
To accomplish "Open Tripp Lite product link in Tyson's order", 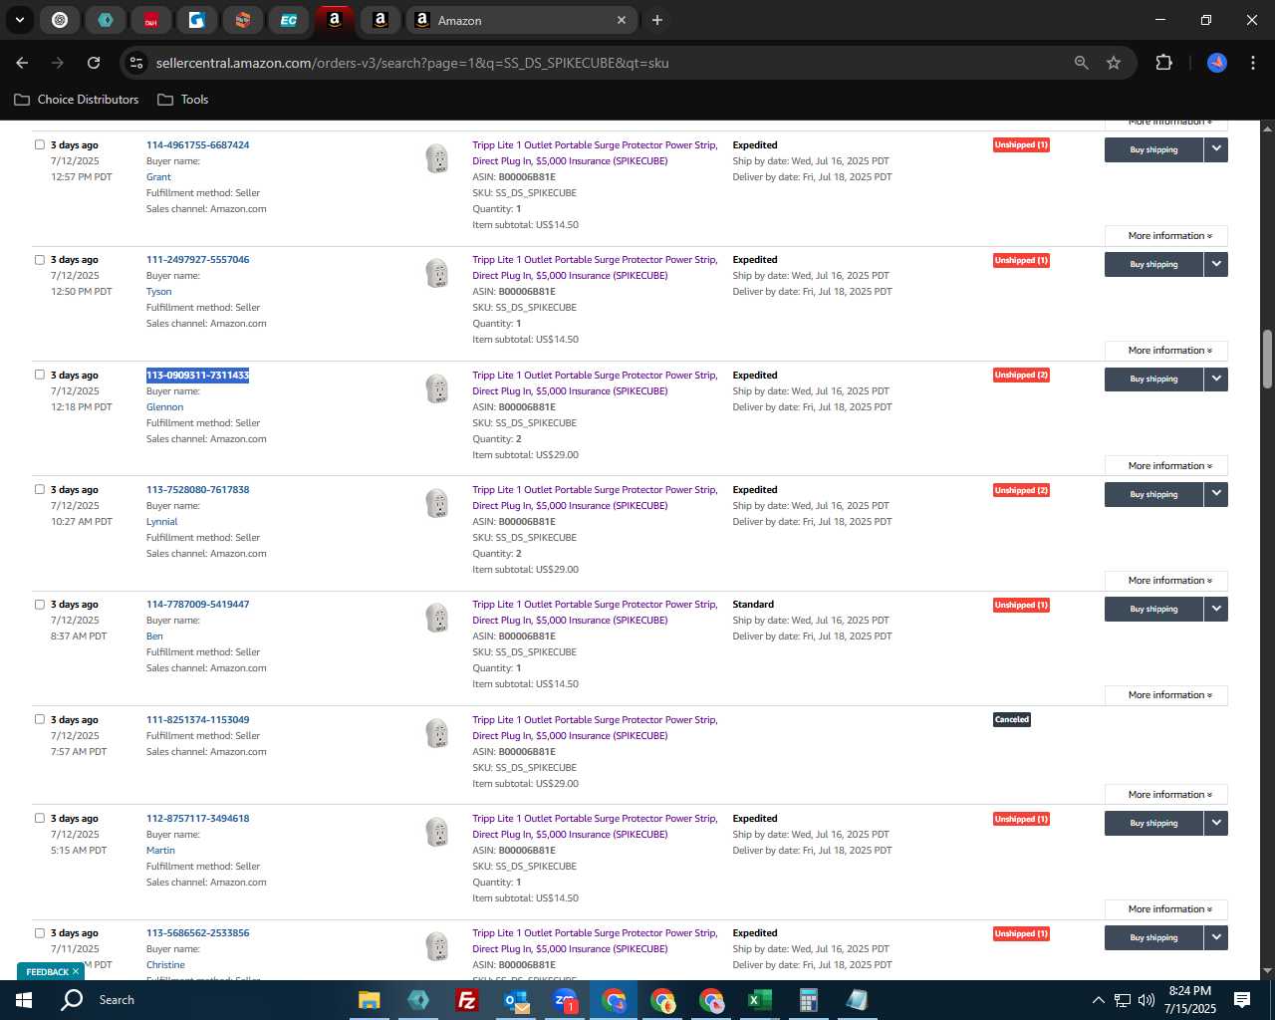I will pos(595,268).
